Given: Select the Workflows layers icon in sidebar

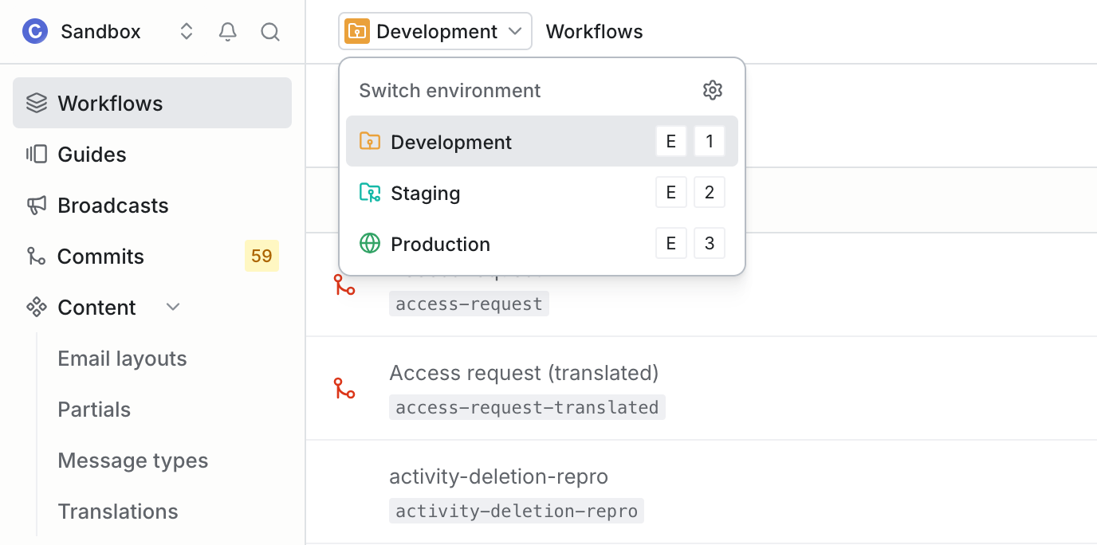Looking at the screenshot, I should (36, 102).
